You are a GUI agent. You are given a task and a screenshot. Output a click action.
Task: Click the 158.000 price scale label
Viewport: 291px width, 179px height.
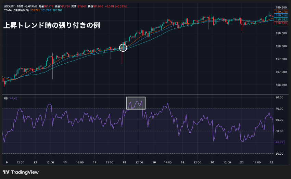click(x=281, y=46)
